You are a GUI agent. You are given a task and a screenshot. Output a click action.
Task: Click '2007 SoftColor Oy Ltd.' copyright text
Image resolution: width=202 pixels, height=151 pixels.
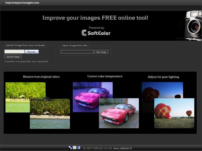coord(99,149)
